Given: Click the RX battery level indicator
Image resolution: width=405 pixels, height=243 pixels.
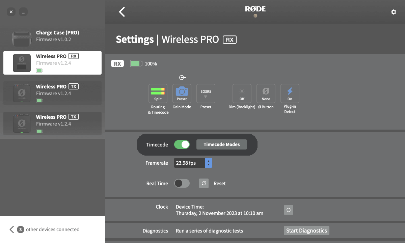Looking at the screenshot, I should [x=136, y=63].
